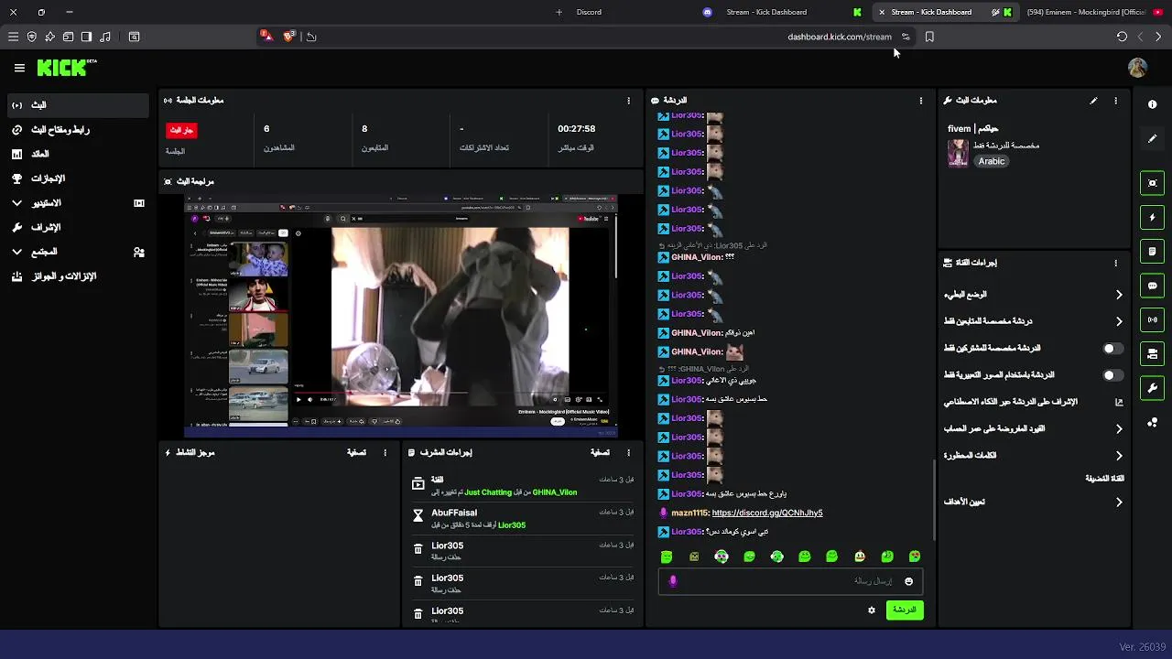Expand the Community section in sidebar
The image size is (1172, 659).
coord(77,252)
